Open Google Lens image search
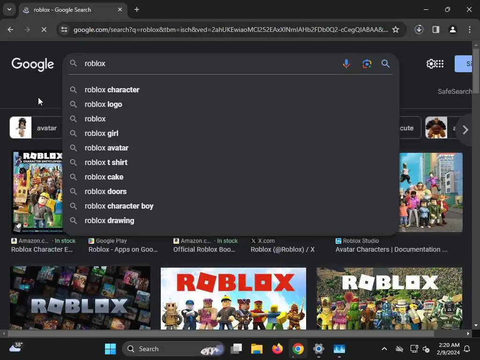The image size is (480, 360). pyautogui.click(x=367, y=64)
